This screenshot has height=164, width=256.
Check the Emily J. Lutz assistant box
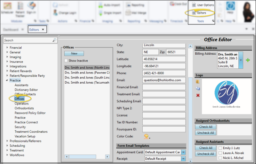tap(220, 148)
